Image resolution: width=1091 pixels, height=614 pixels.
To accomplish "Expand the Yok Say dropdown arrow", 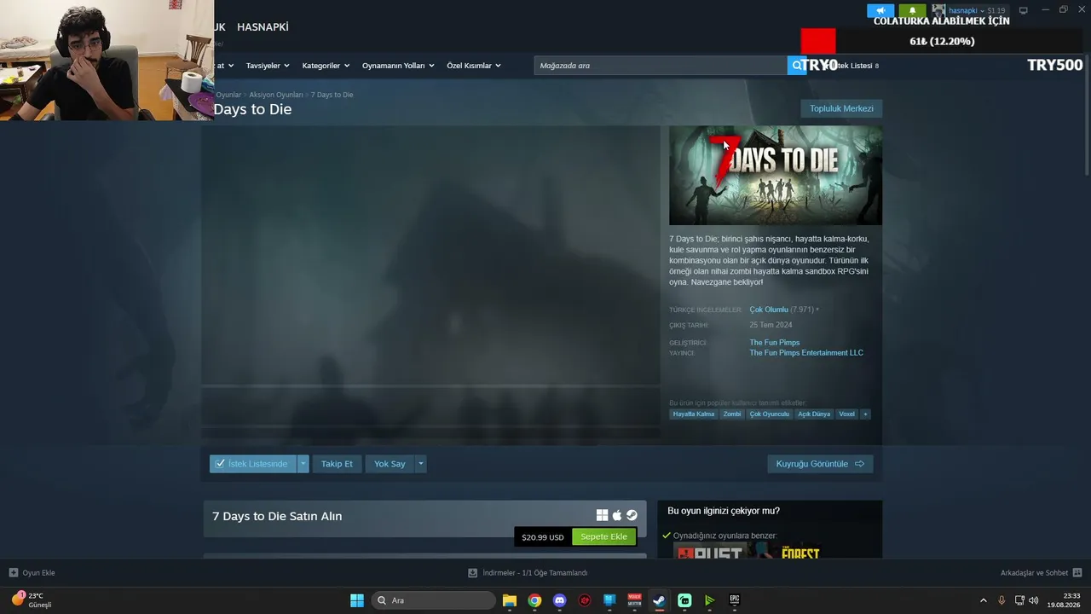I will click(x=420, y=464).
